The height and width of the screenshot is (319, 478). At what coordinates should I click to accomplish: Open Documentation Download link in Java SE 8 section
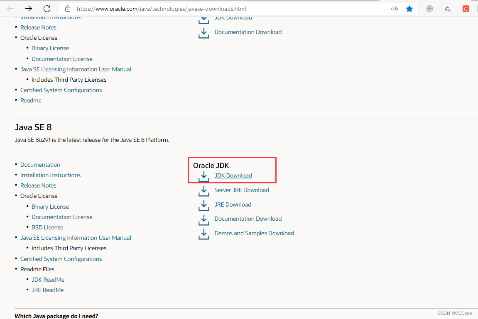[248, 219]
